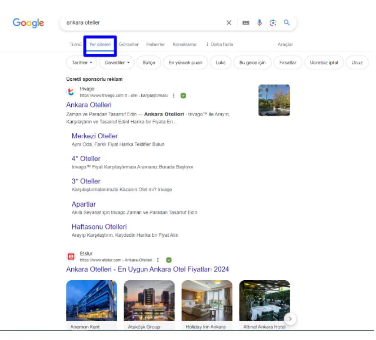Open the Atakösk Group hotel image

click(149, 300)
